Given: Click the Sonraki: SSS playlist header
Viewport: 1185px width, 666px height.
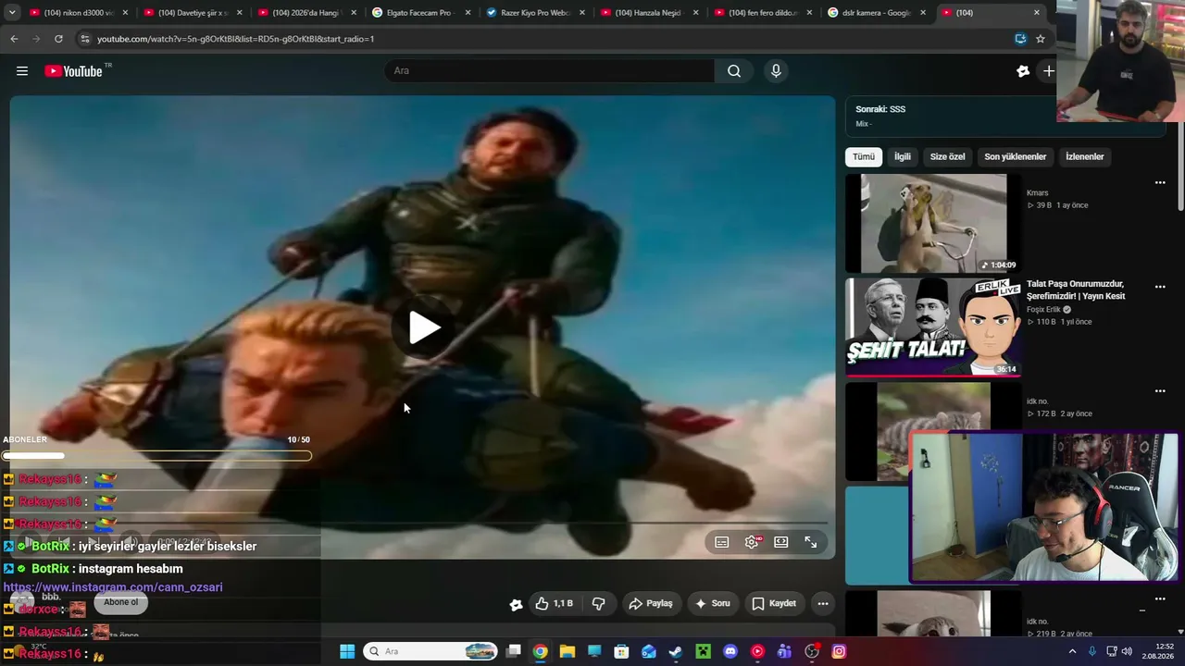Looking at the screenshot, I should [880, 109].
